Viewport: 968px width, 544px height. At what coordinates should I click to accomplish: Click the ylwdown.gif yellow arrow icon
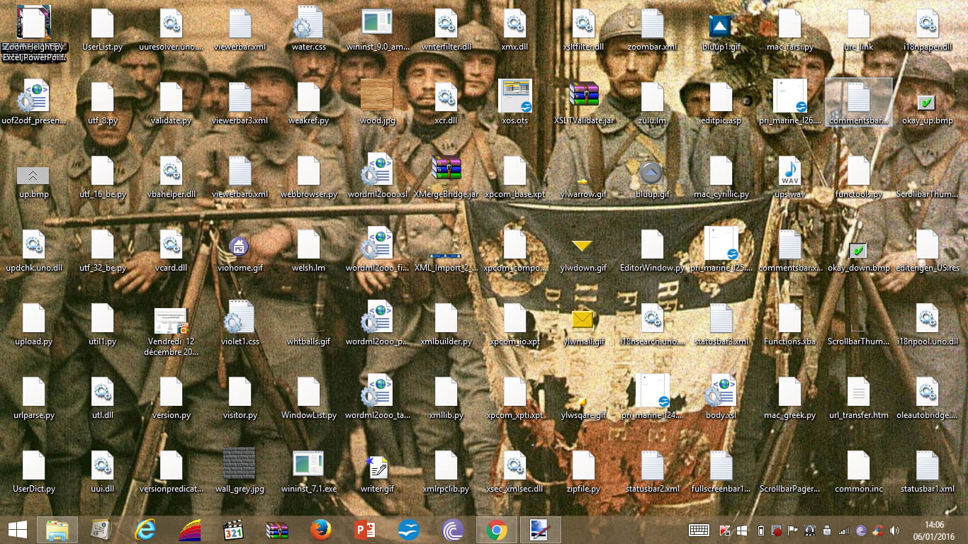[582, 246]
